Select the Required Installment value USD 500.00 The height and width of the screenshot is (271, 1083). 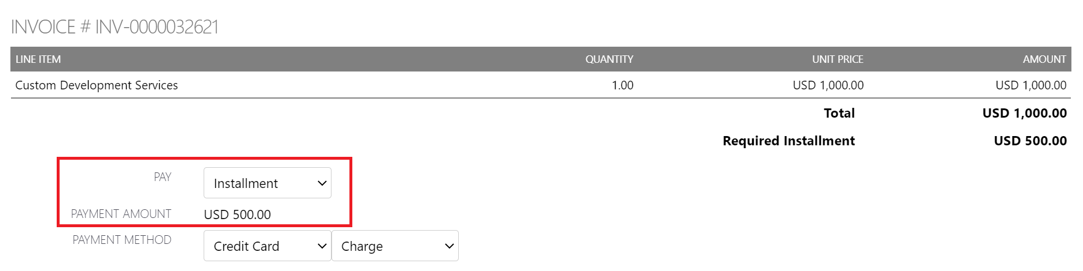1030,141
